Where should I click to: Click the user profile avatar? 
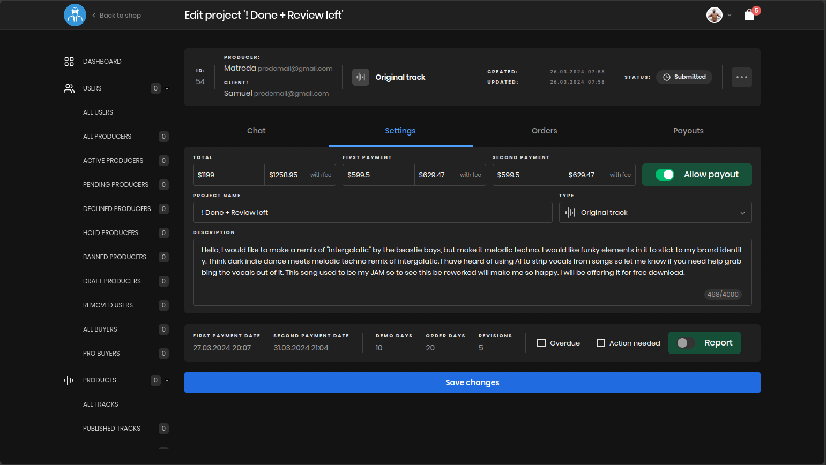click(x=715, y=15)
